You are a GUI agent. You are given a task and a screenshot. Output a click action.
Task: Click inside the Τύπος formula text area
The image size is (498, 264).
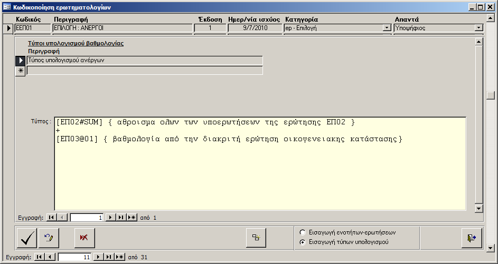pos(260,169)
